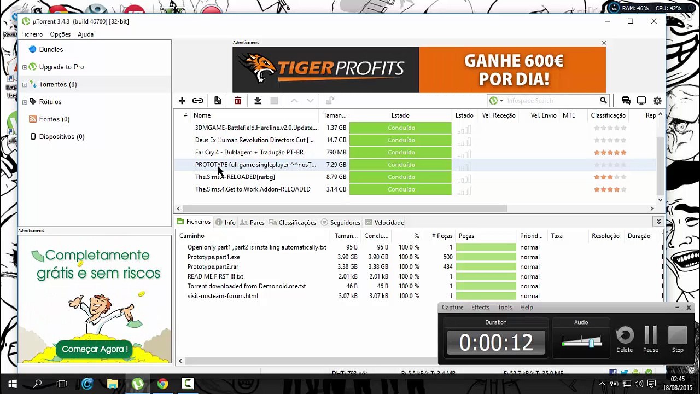Move torrent up in queue

click(x=294, y=101)
